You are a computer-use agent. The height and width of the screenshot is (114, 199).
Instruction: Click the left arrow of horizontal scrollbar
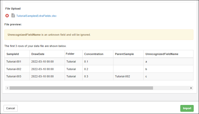click(7, 88)
